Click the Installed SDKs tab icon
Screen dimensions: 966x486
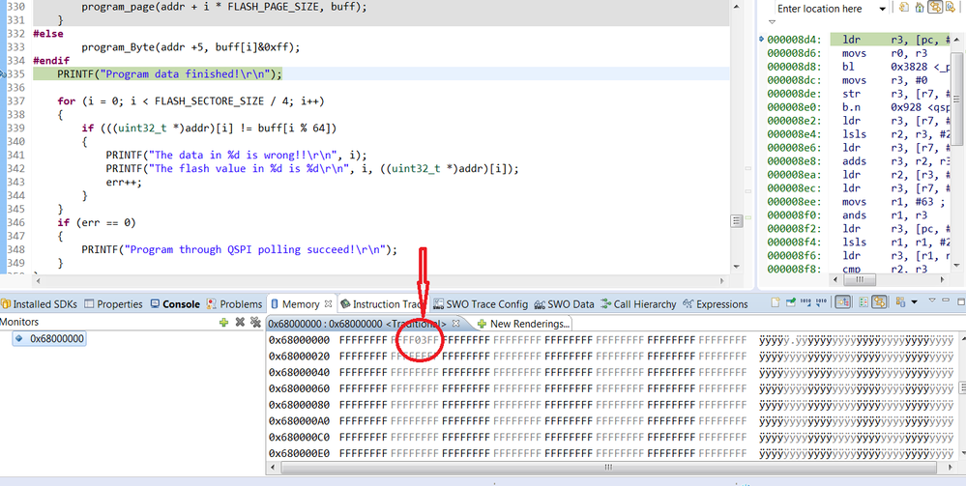pyautogui.click(x=6, y=303)
